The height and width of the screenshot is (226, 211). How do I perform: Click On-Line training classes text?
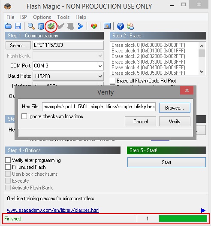[51, 199]
